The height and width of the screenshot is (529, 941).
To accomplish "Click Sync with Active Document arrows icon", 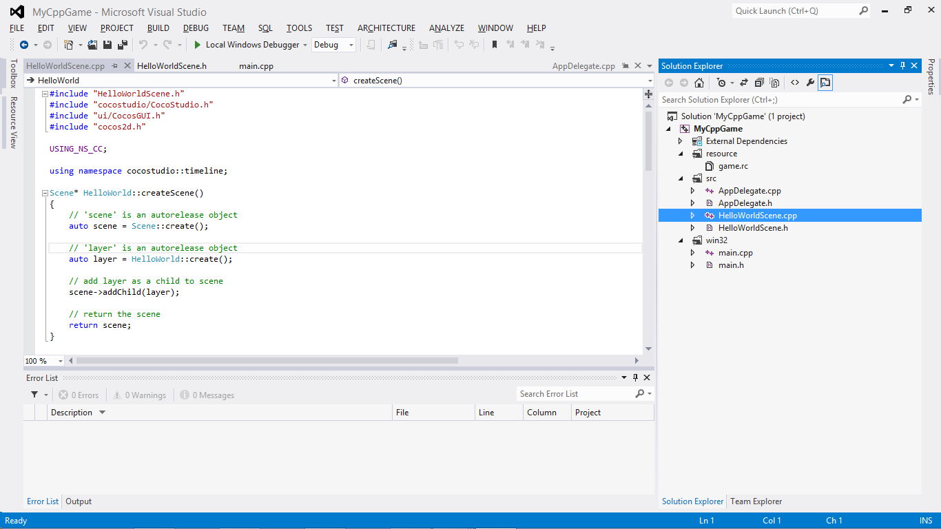I will (x=744, y=83).
